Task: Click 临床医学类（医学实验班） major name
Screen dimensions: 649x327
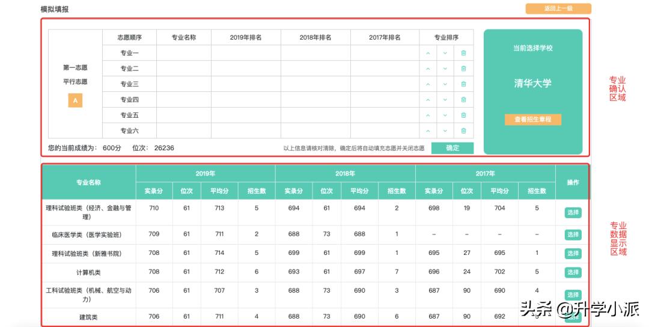Action: pos(87,234)
